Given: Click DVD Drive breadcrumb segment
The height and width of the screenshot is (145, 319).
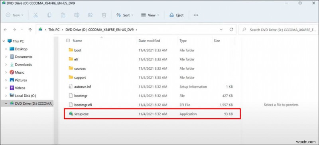Looking at the screenshot, I should [x=99, y=29].
